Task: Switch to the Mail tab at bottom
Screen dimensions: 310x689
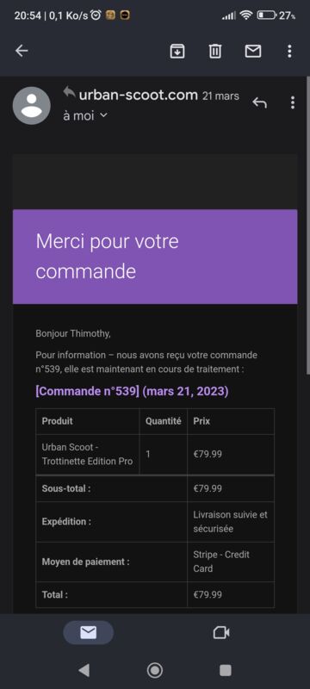Action: point(88,632)
